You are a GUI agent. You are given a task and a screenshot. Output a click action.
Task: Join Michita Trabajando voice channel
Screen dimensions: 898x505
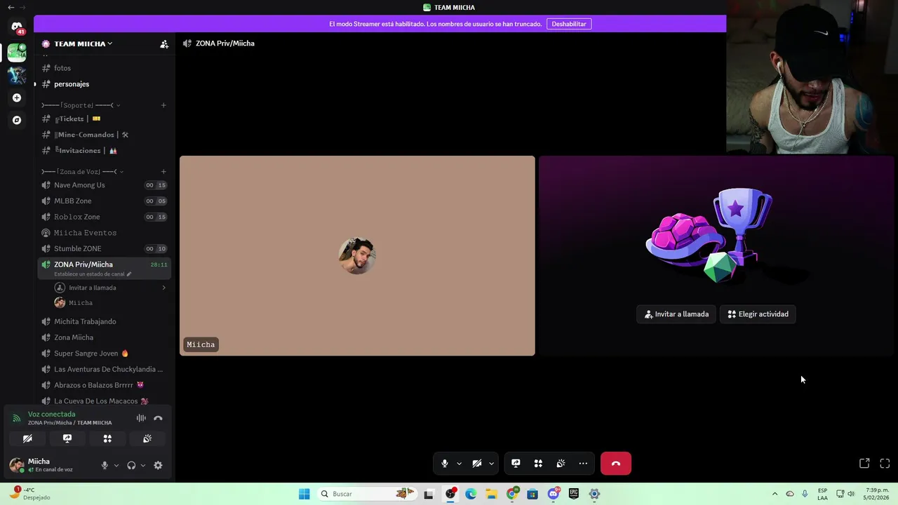105,321
